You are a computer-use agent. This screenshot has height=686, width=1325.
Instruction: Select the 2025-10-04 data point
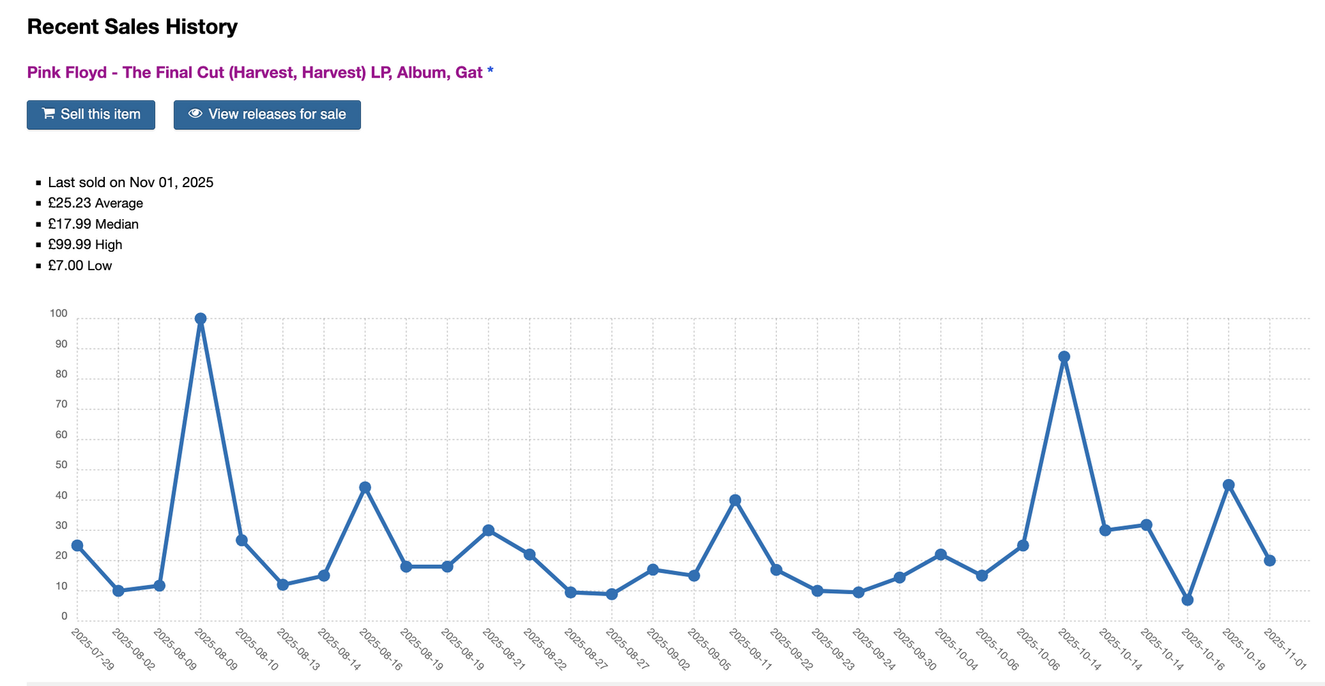pyautogui.click(x=941, y=555)
